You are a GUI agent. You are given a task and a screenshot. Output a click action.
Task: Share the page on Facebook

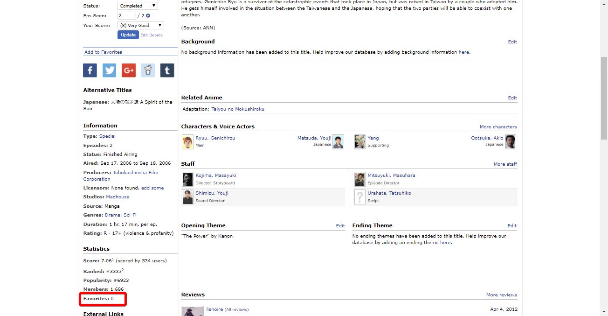click(90, 70)
